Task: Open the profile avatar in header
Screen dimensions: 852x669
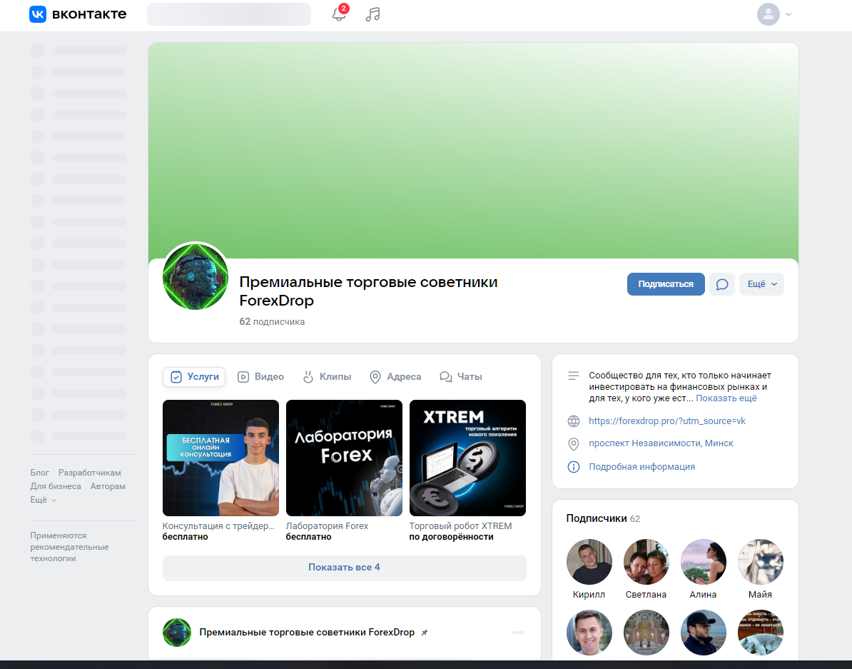Action: [x=769, y=14]
